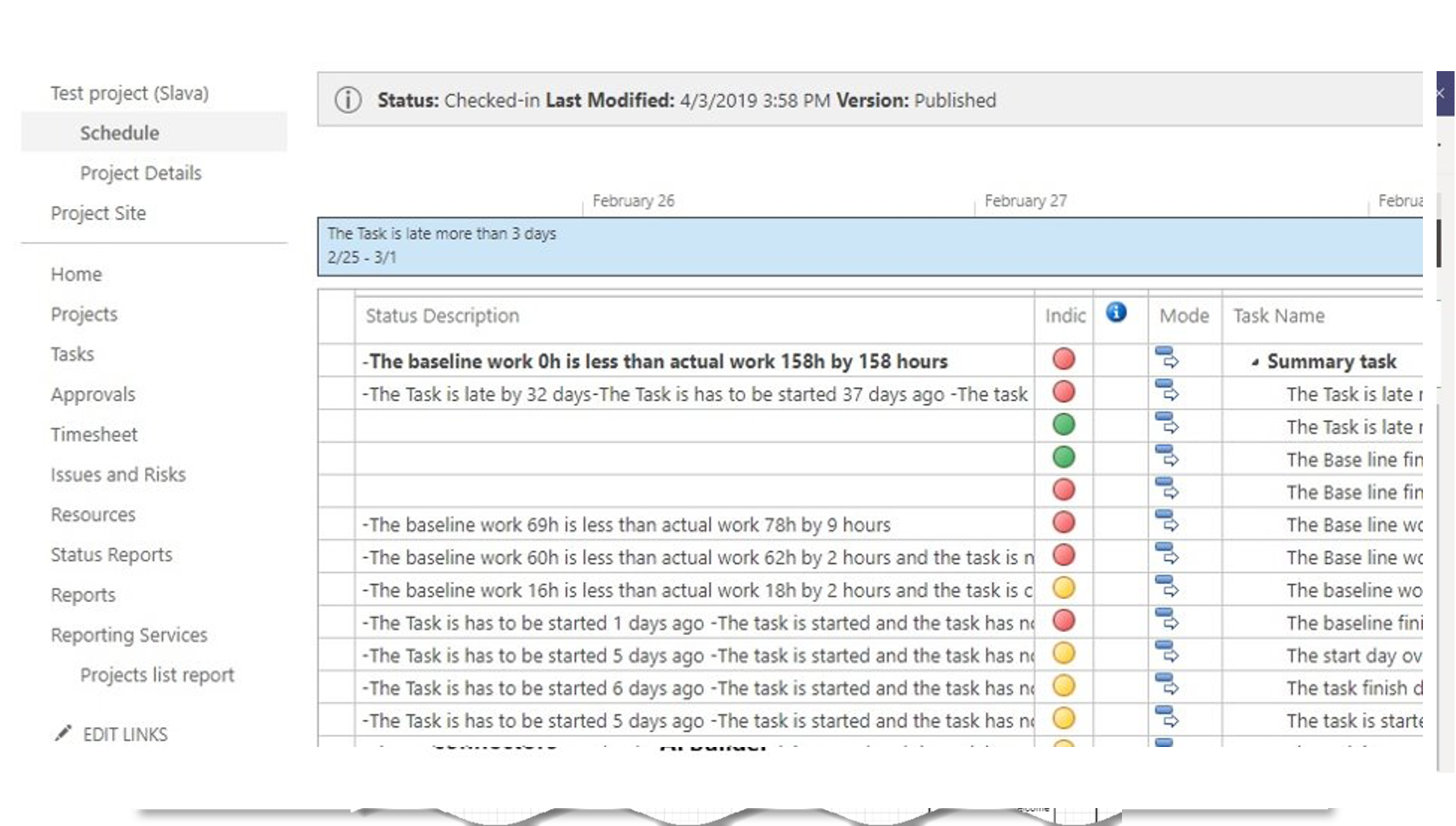Click the mode icon in 69h baseline work row
The width and height of the screenshot is (1456, 826).
point(1167,521)
